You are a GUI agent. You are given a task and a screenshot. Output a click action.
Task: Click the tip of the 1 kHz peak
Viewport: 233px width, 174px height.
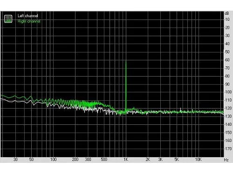coord(126,61)
